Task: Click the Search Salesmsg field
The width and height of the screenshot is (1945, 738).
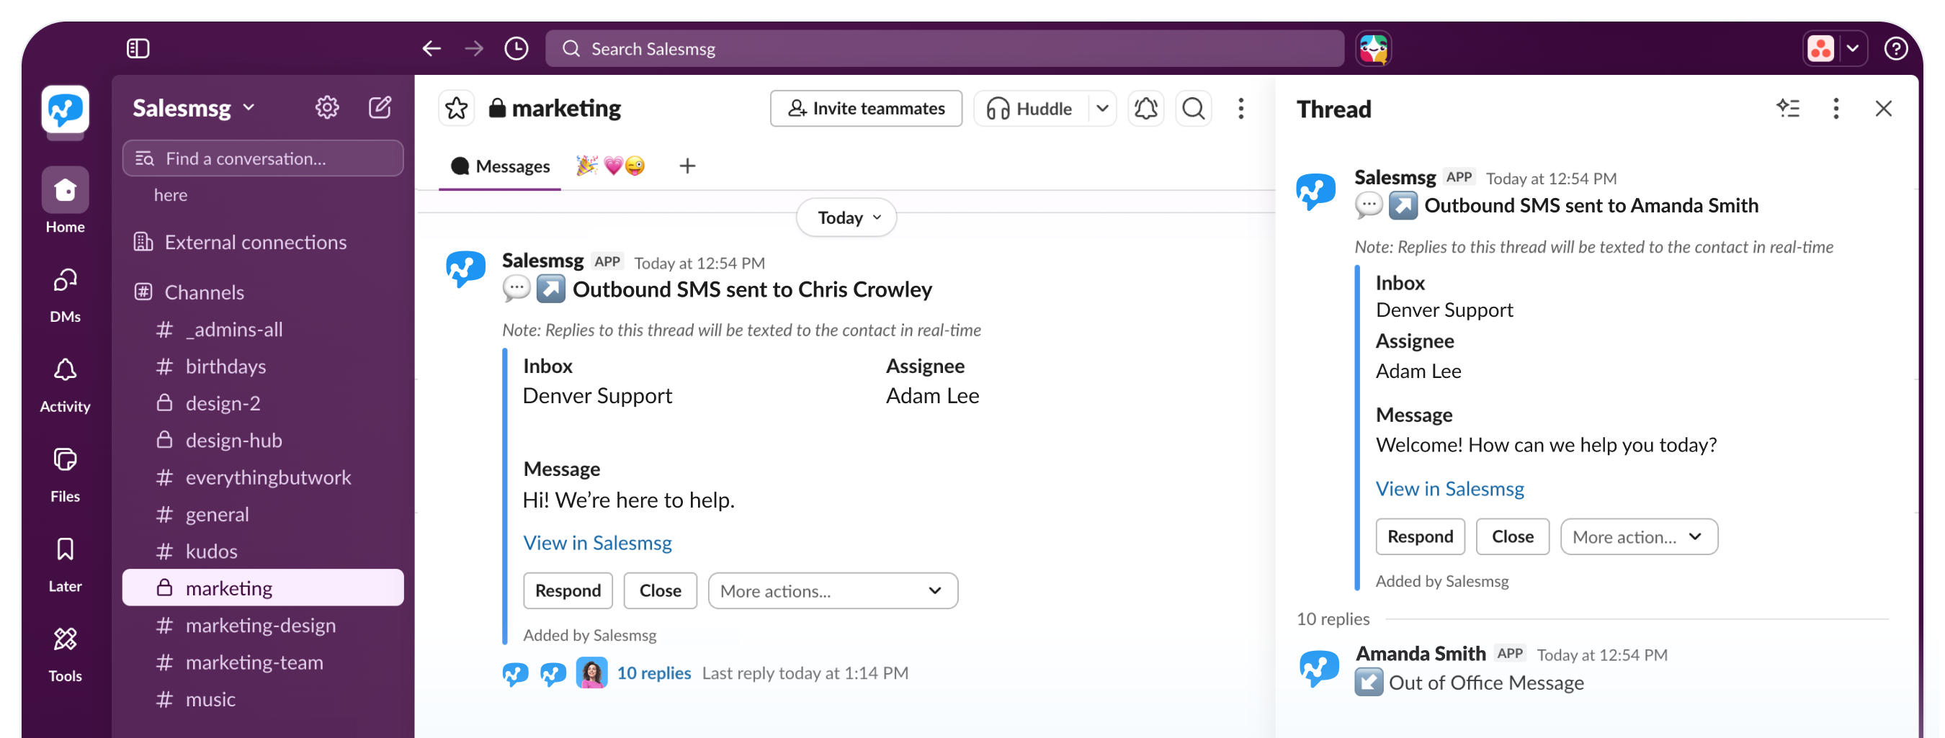Action: coord(944,49)
